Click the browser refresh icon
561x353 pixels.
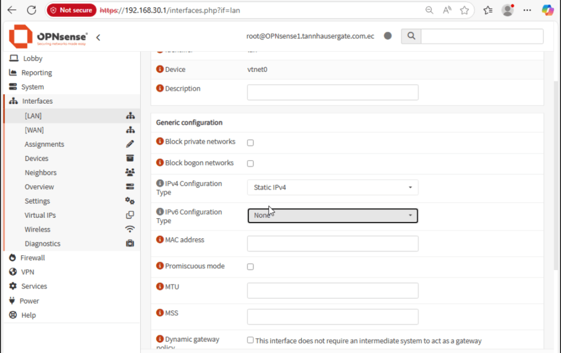31,10
